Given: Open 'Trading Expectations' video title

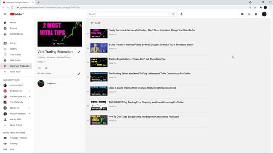Looking at the screenshot, I should pos(137,59).
